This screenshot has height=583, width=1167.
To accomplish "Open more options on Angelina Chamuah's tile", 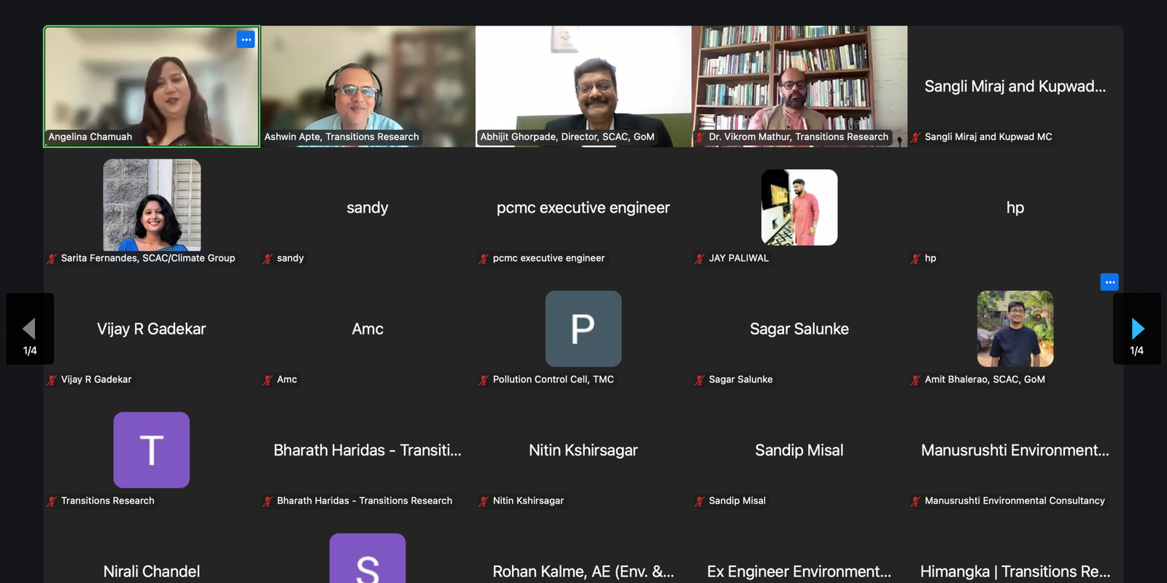I will (x=246, y=39).
